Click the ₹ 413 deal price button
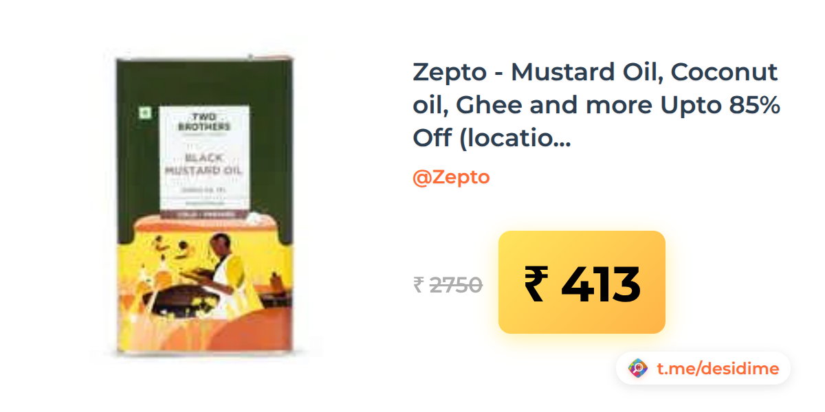This screenshot has height=412, width=825. pos(582,282)
